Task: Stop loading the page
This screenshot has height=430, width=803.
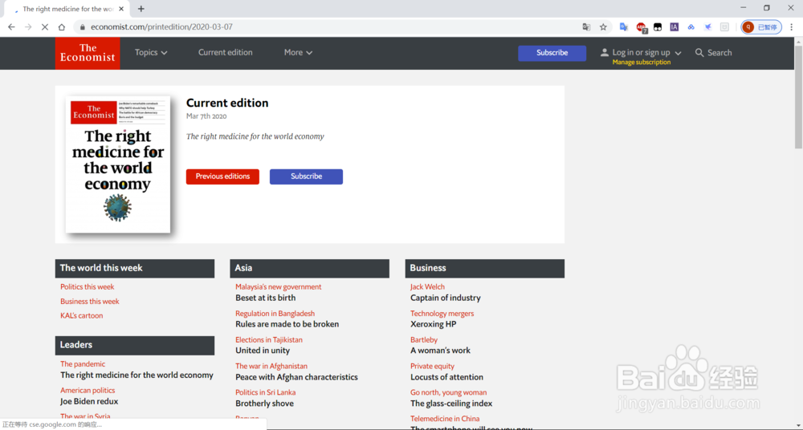Action: click(x=44, y=27)
